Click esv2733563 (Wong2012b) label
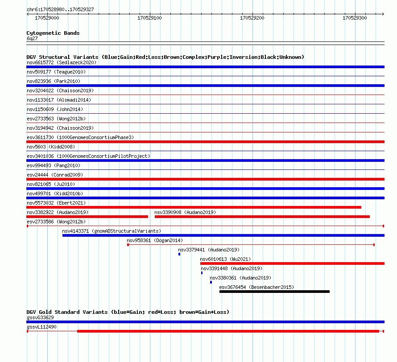The image size is (397, 362). (56, 119)
